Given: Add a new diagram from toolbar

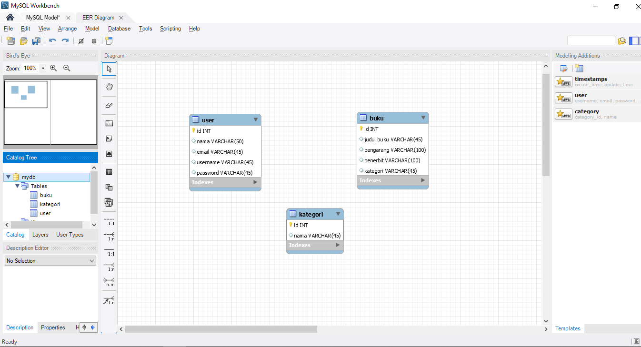Looking at the screenshot, I should (109, 41).
